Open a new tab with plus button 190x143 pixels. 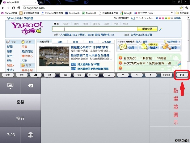(x=41, y=2)
